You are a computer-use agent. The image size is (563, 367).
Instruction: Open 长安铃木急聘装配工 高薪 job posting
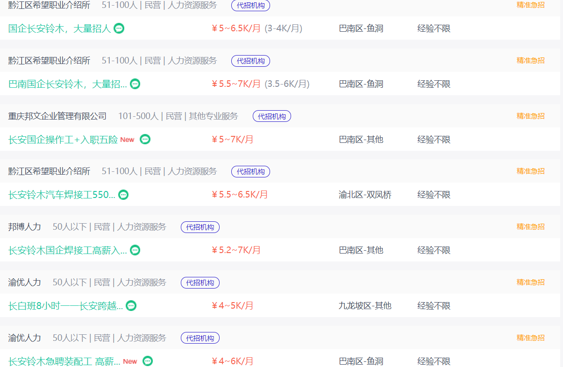[64, 361]
